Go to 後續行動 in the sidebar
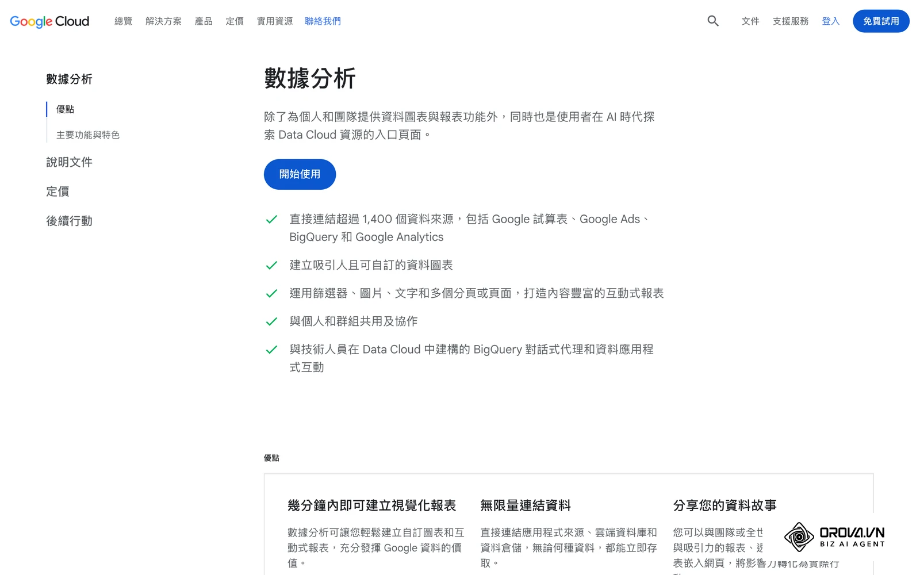Screen dimensions: 920x575 pyautogui.click(x=69, y=221)
